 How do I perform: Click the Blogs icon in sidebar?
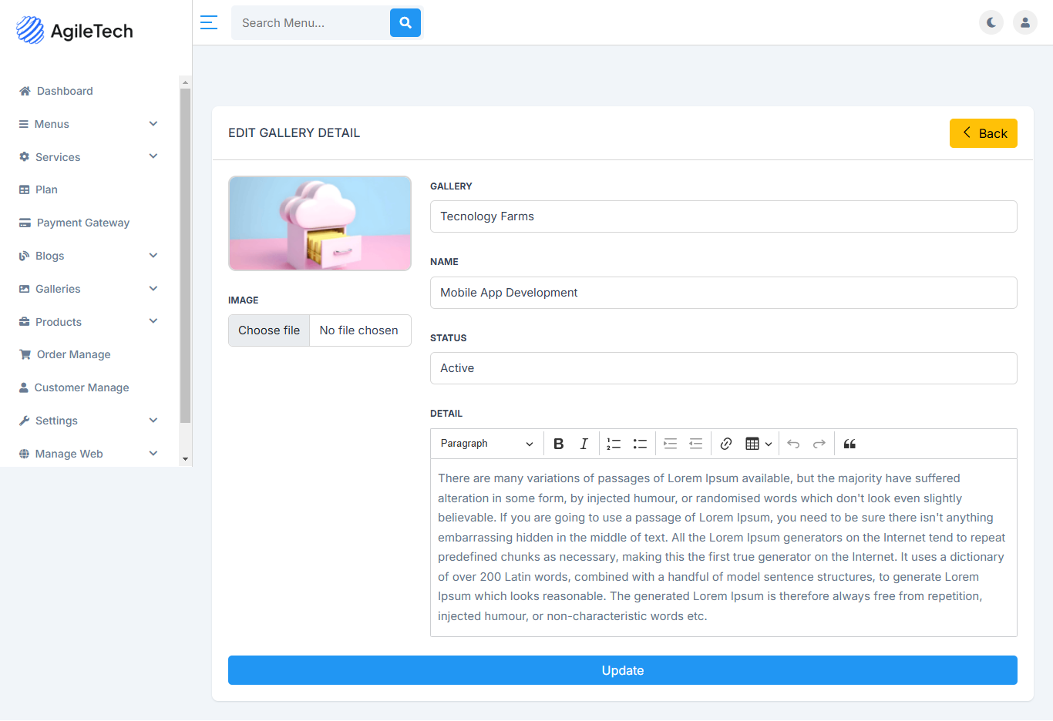click(x=24, y=256)
